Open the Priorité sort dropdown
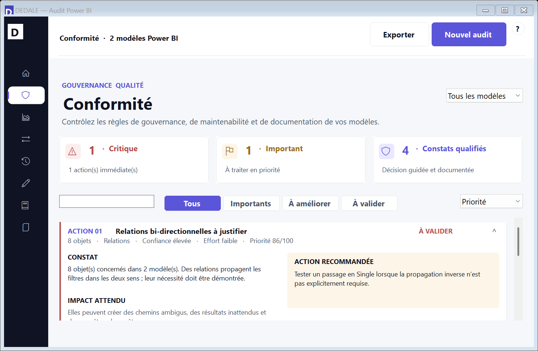This screenshot has width=538, height=351. 491,202
